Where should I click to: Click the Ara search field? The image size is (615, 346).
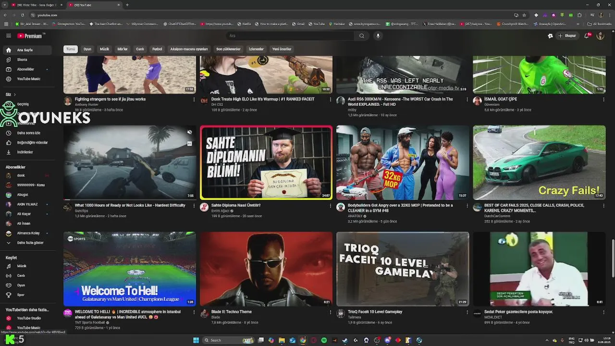click(291, 36)
